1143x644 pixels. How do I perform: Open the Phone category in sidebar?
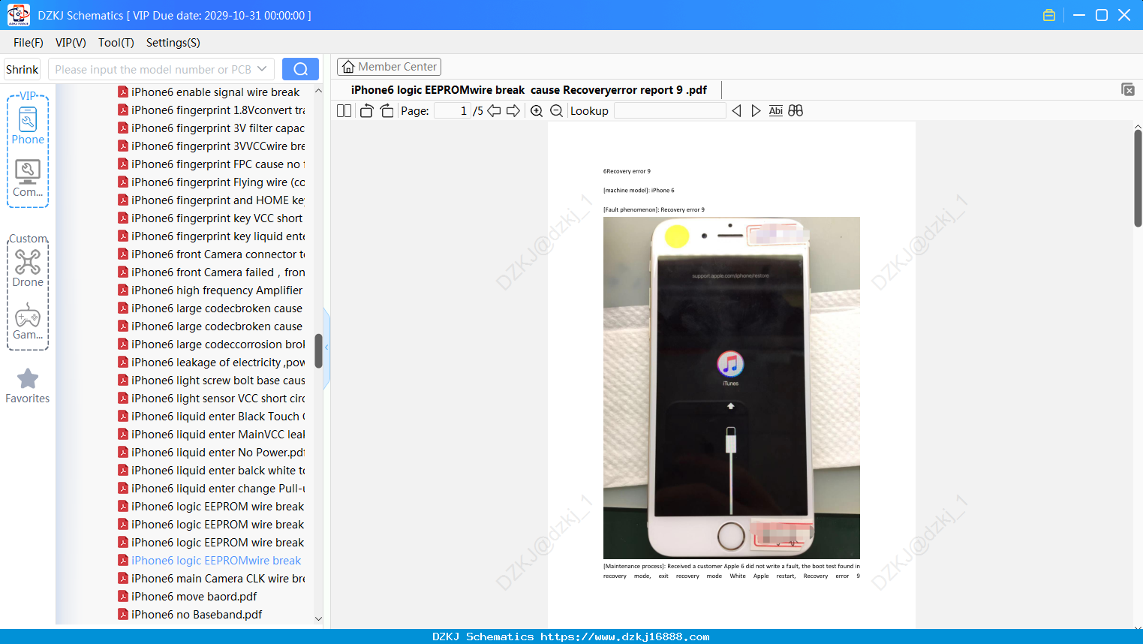click(28, 125)
